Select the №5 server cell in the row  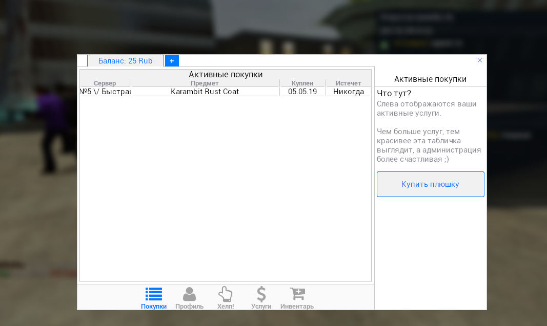[106, 92]
